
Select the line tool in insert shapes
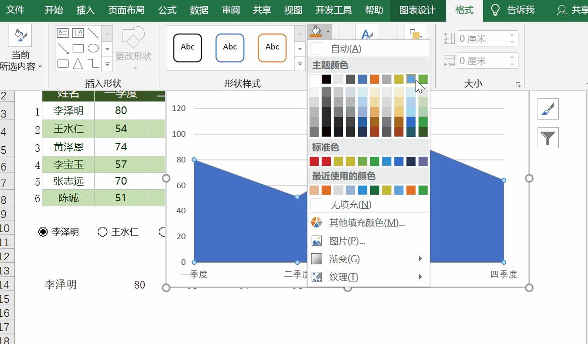point(93,33)
